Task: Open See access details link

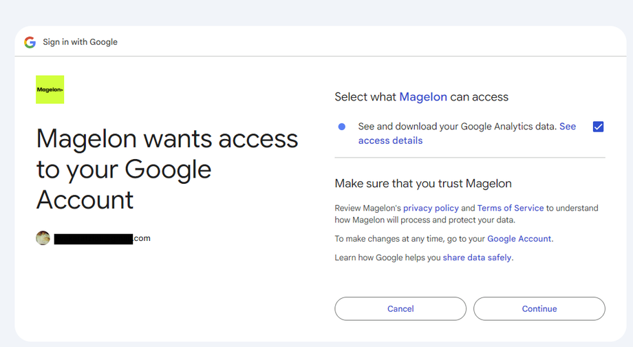Action: [x=467, y=134]
